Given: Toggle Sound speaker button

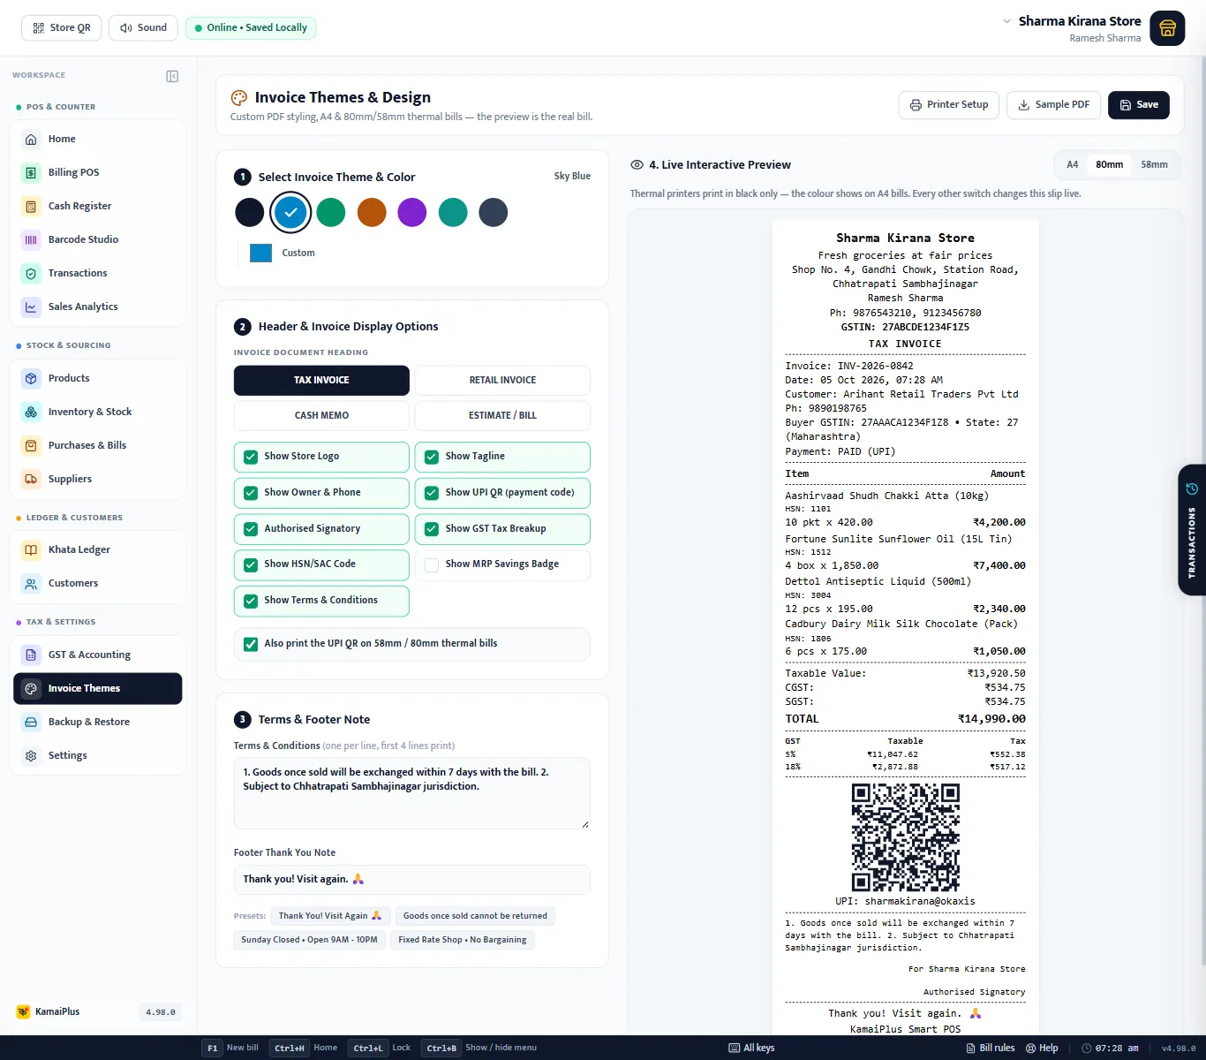Looking at the screenshot, I should [143, 27].
